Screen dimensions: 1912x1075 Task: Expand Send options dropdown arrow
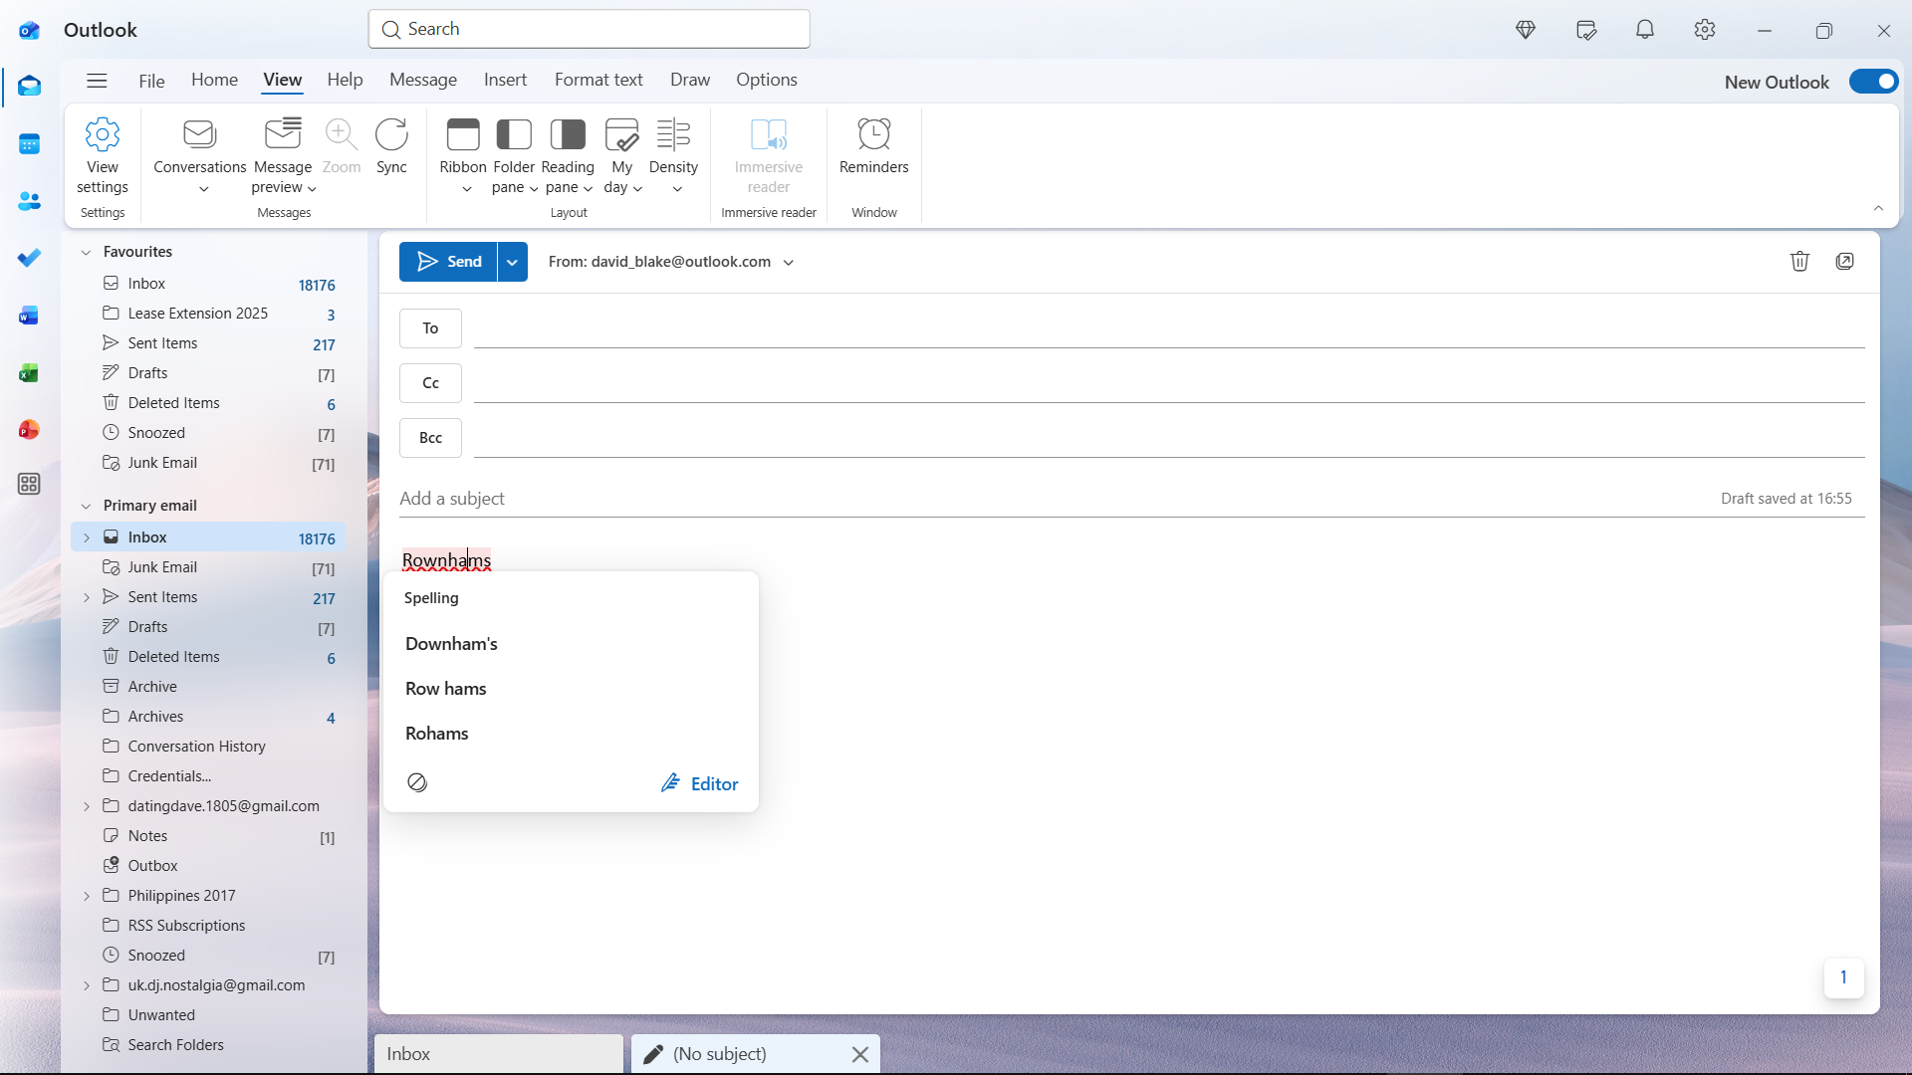click(512, 262)
